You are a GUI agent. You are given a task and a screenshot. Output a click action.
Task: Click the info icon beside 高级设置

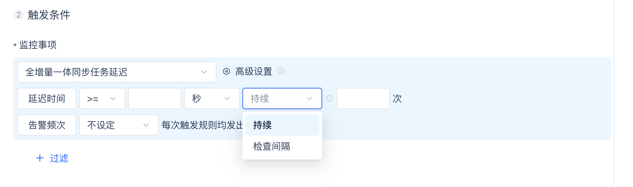coord(281,71)
